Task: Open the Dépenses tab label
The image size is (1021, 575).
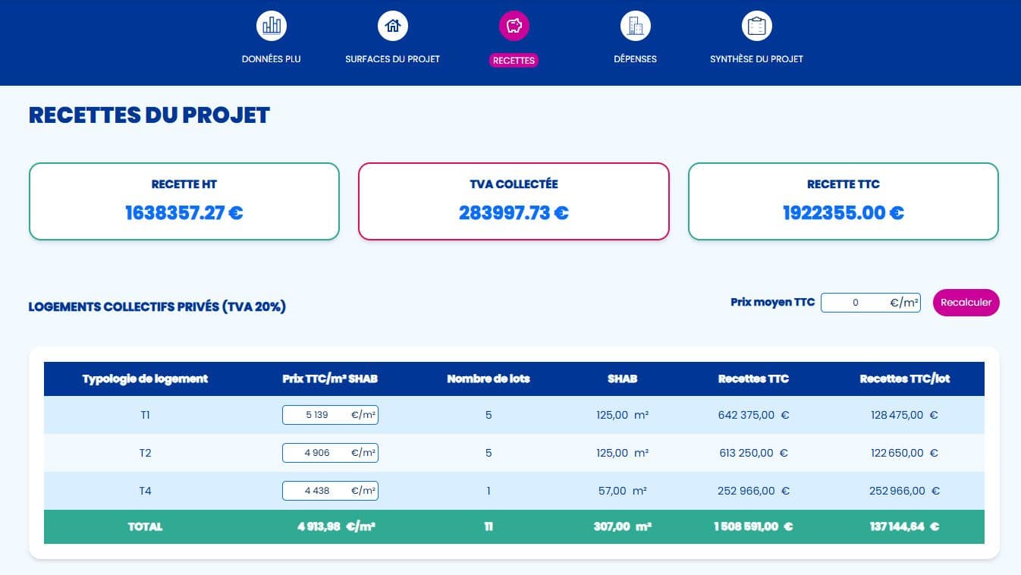Action: click(x=635, y=59)
